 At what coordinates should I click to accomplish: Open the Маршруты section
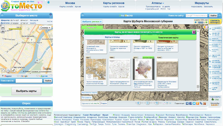[202, 3]
